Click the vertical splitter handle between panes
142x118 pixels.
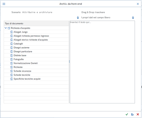[69, 61]
